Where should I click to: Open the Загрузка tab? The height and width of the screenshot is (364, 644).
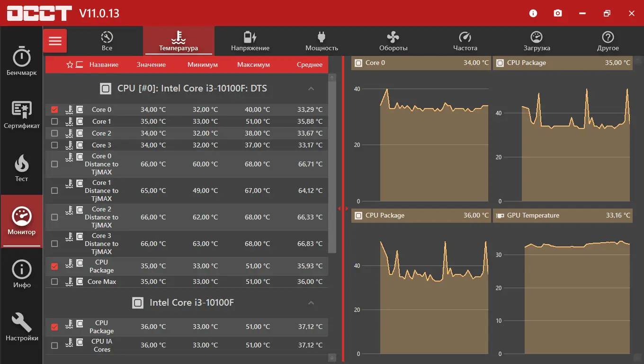click(x=537, y=41)
